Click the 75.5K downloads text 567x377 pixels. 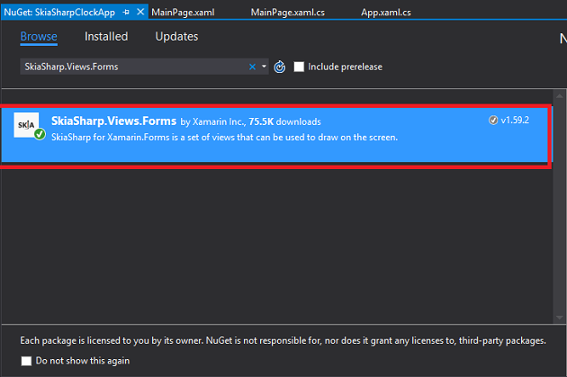[284, 121]
